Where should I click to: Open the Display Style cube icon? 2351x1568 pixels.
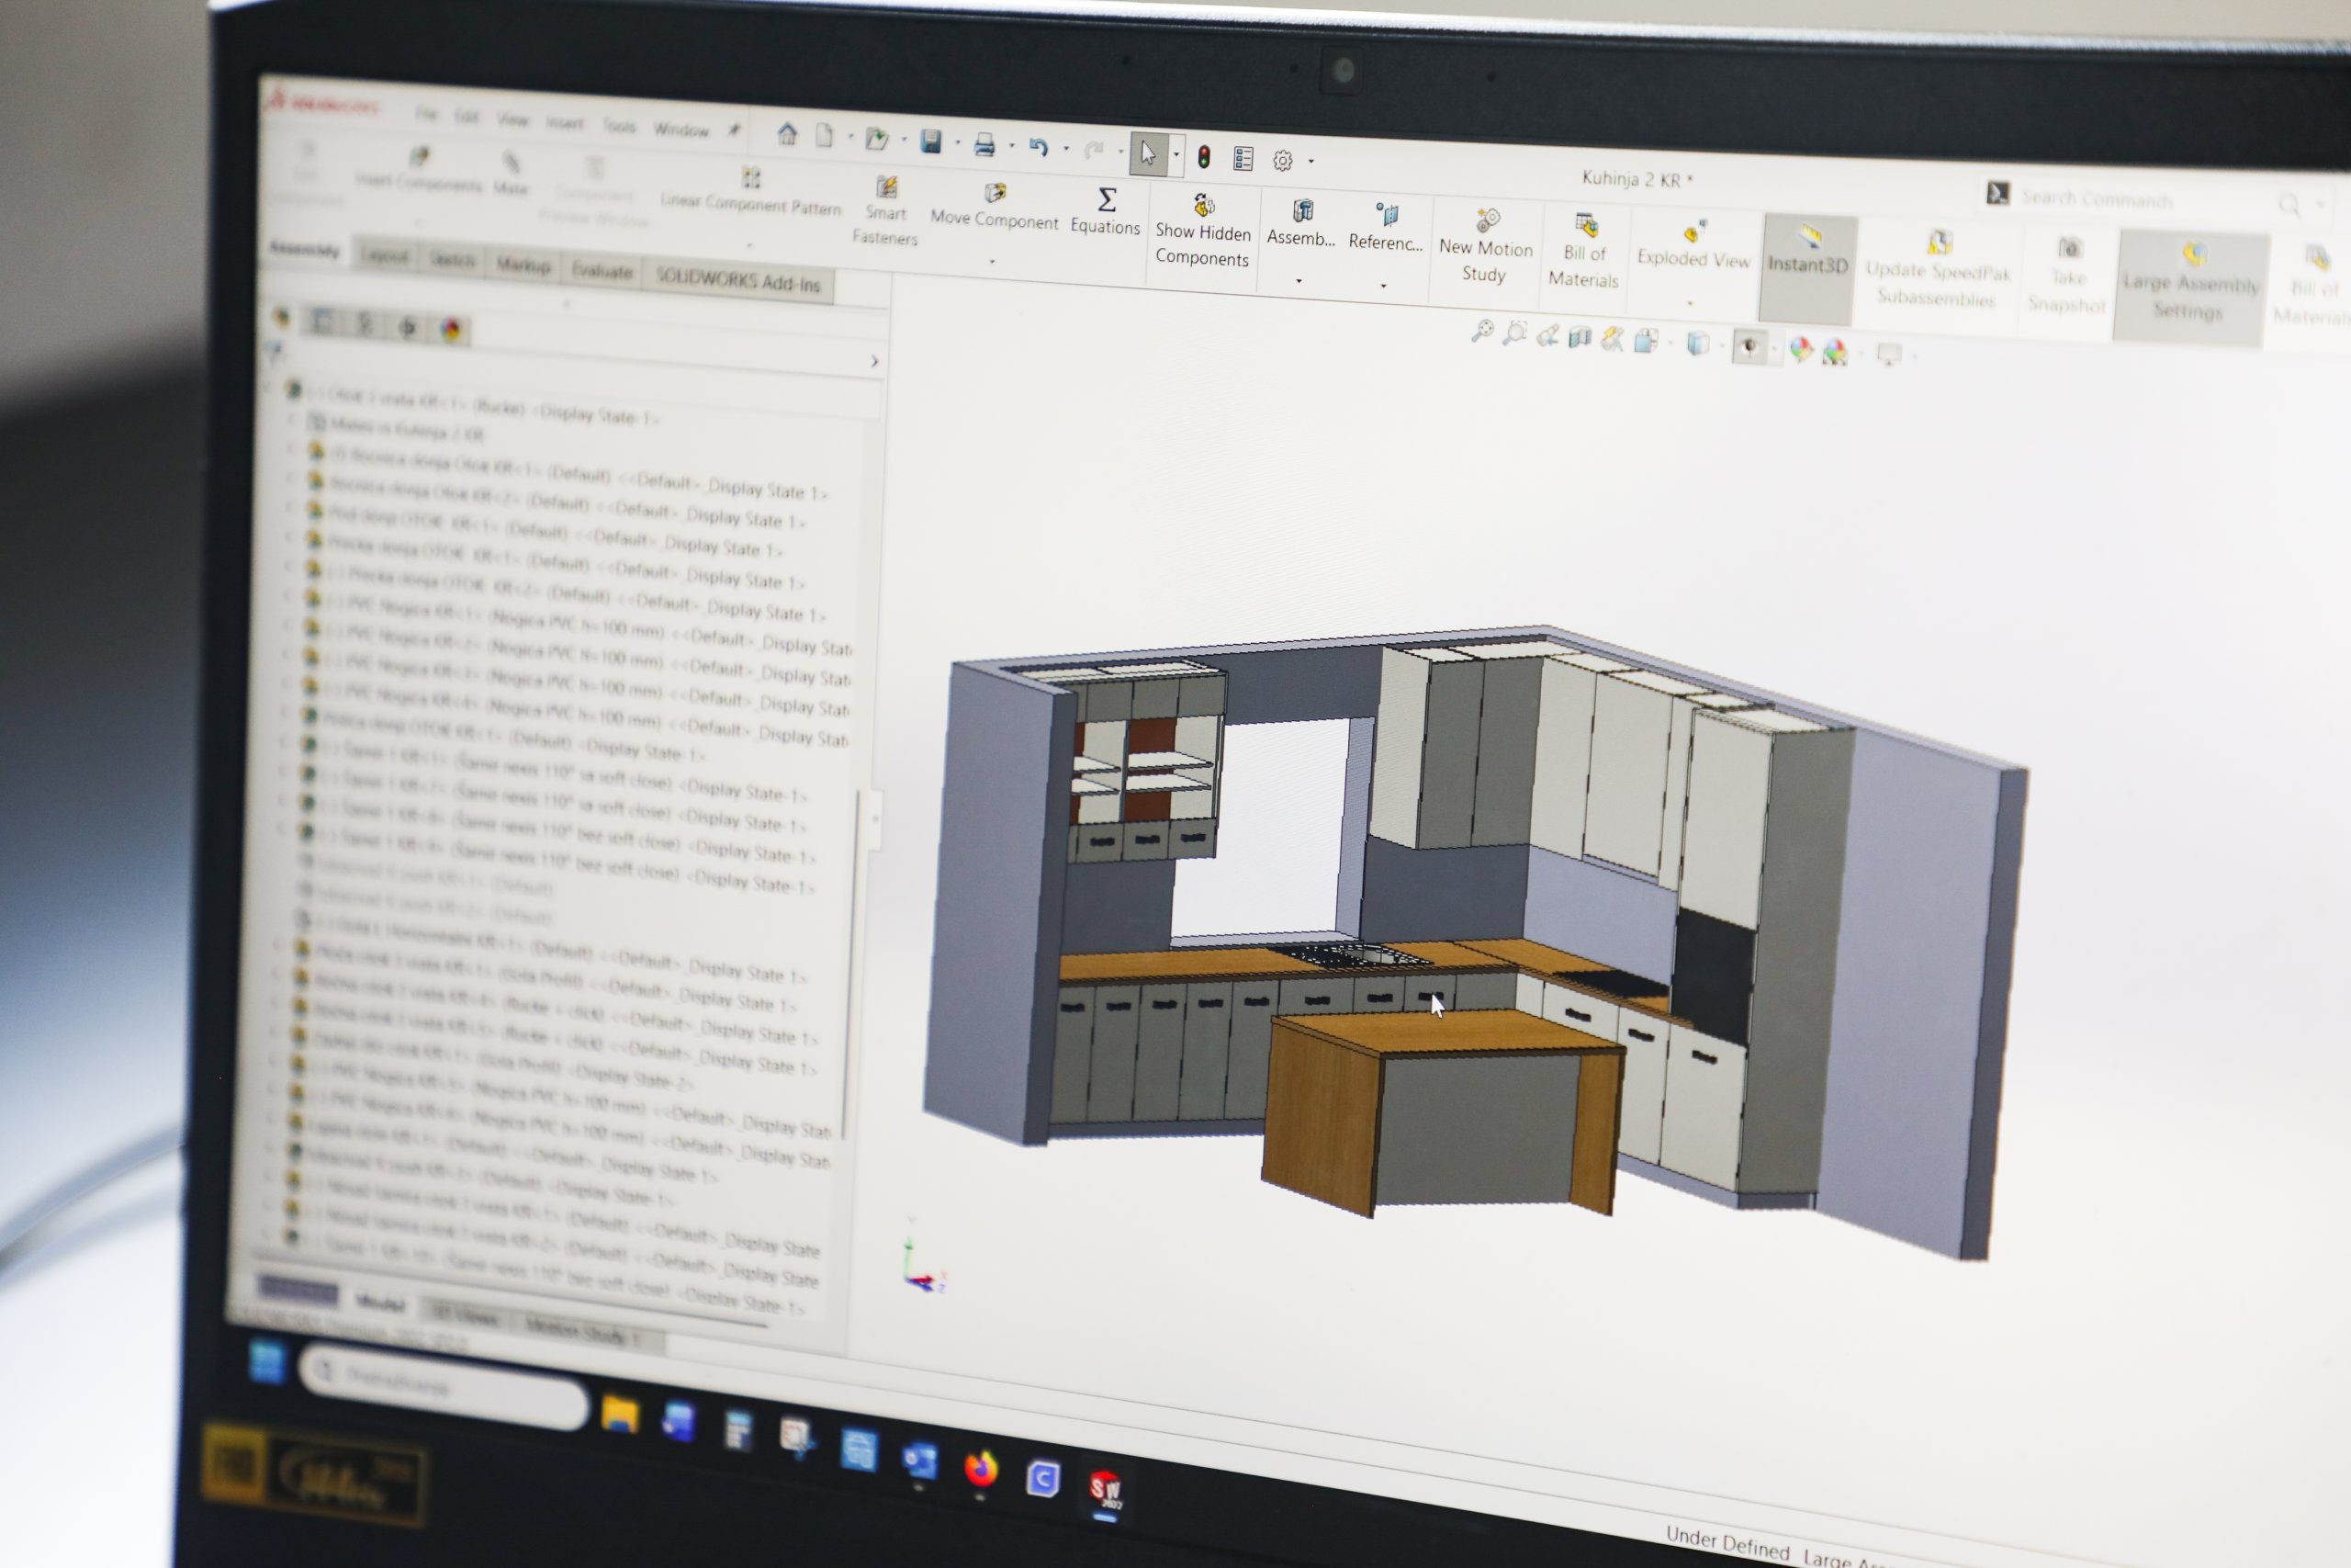(1697, 344)
